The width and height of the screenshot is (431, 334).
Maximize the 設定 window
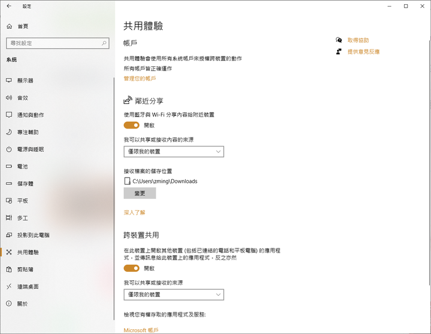click(406, 6)
